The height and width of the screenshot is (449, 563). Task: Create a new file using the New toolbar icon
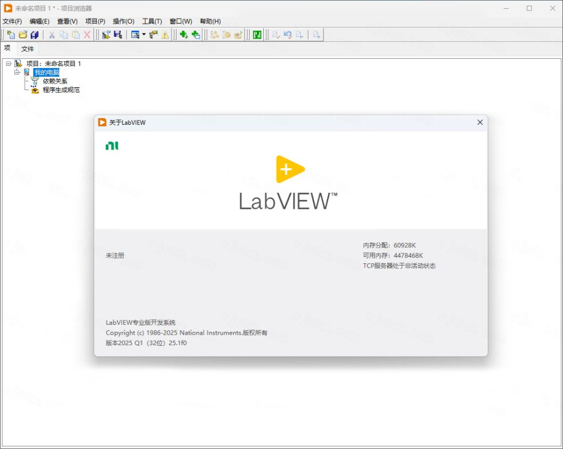[x=10, y=35]
